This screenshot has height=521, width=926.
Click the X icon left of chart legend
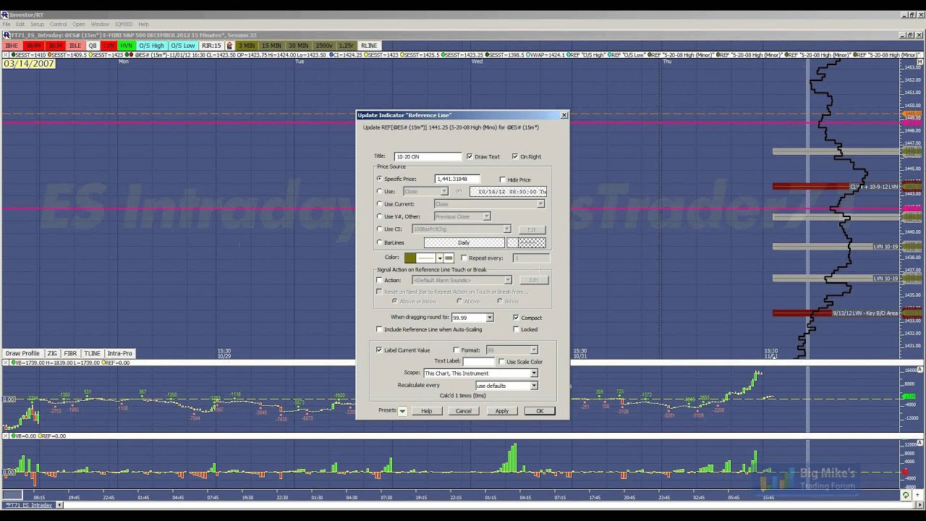click(6, 55)
